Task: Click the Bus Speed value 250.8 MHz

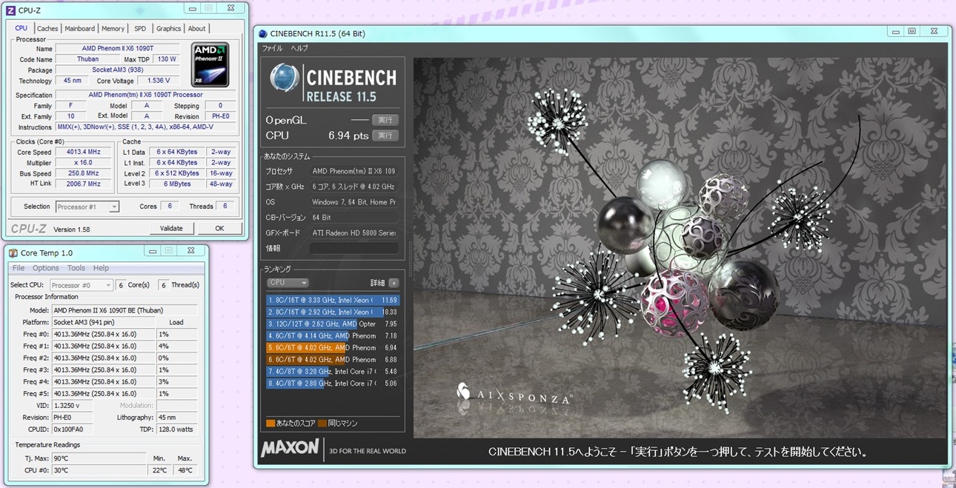Action: click(x=83, y=173)
